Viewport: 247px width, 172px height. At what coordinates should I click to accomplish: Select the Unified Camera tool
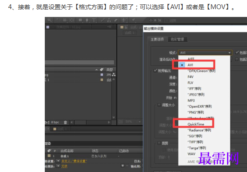pyautogui.click(x=65, y=20)
